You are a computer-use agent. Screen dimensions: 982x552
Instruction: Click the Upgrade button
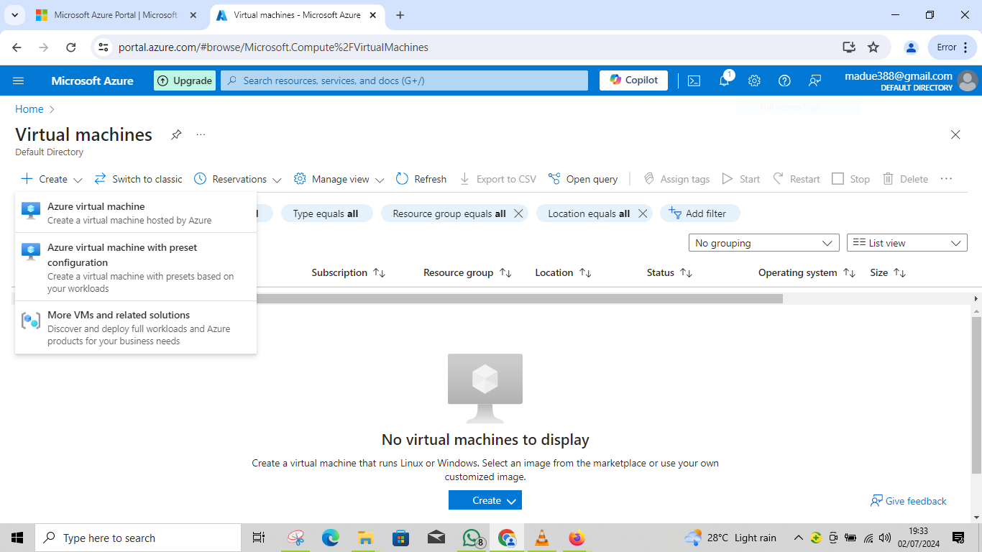coord(185,80)
